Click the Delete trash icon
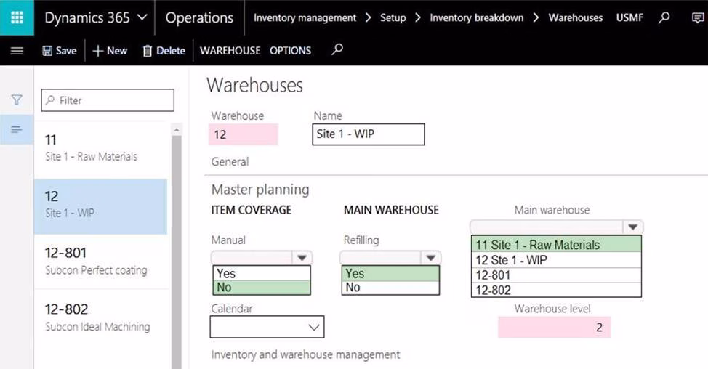The image size is (708, 369). coord(148,51)
